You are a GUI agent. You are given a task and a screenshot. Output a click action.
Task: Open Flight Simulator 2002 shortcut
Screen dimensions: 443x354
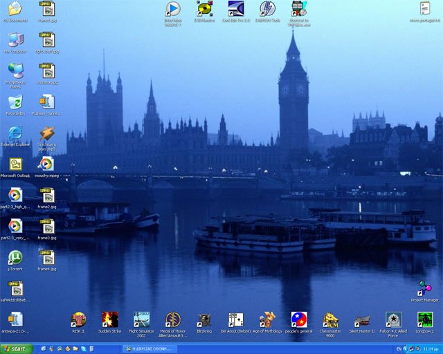(141, 319)
